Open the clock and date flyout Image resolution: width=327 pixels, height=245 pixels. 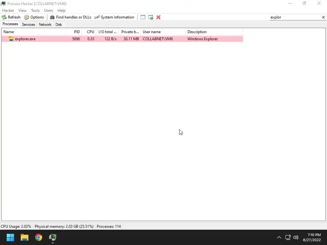pyautogui.click(x=312, y=237)
